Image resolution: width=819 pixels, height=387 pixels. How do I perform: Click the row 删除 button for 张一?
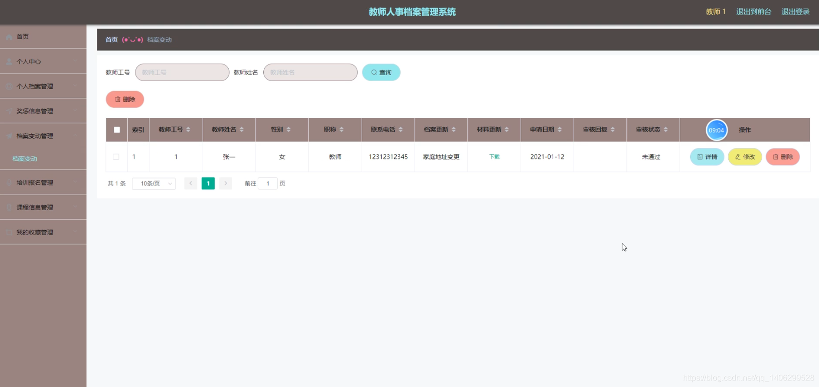(783, 157)
